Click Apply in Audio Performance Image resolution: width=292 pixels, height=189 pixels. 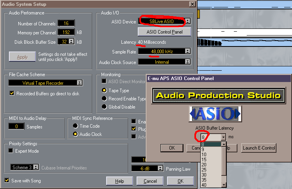coord(22,57)
